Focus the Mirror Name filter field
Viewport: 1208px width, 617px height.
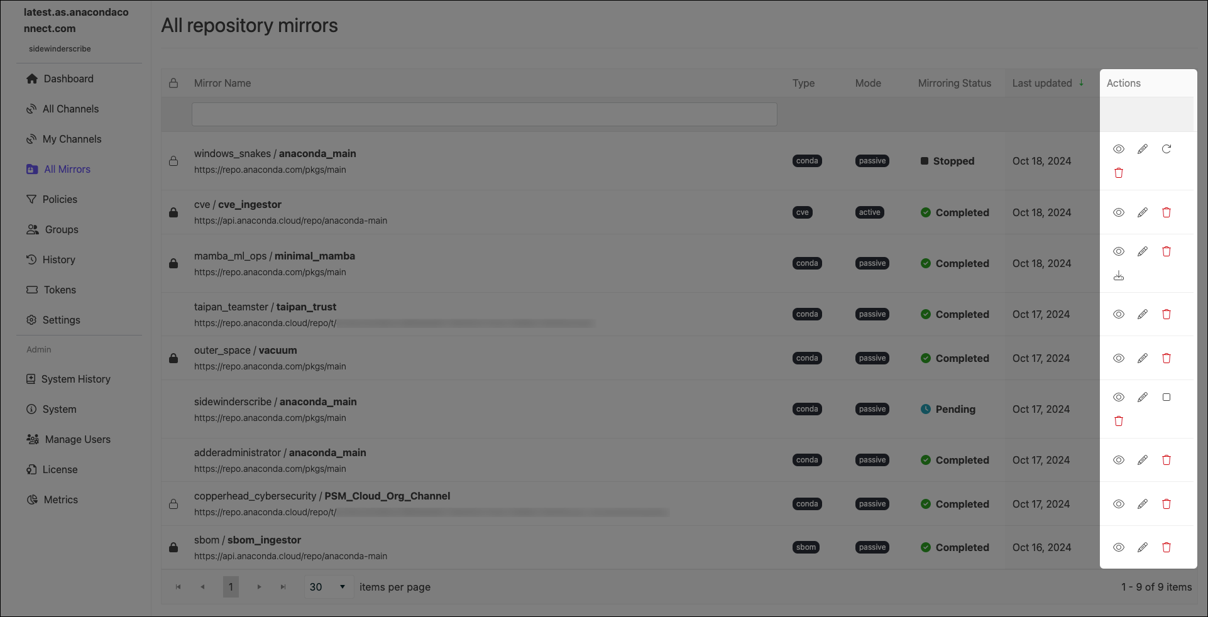coord(485,114)
